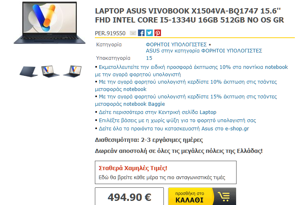See all Asus products at e-shop.gr

pos(174,129)
